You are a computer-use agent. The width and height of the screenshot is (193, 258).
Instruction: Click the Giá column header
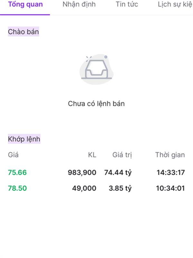pos(13,155)
